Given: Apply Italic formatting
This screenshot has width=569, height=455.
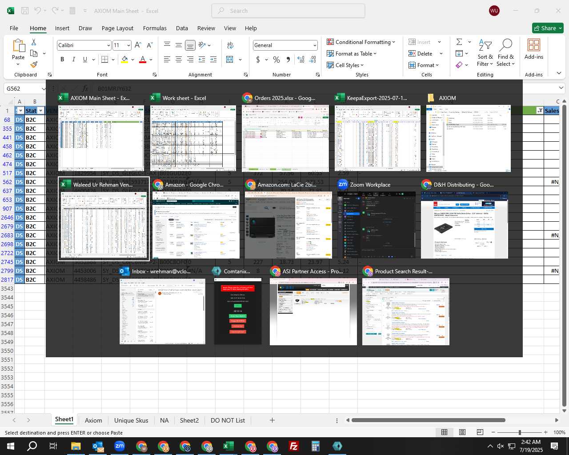Looking at the screenshot, I should [x=73, y=60].
